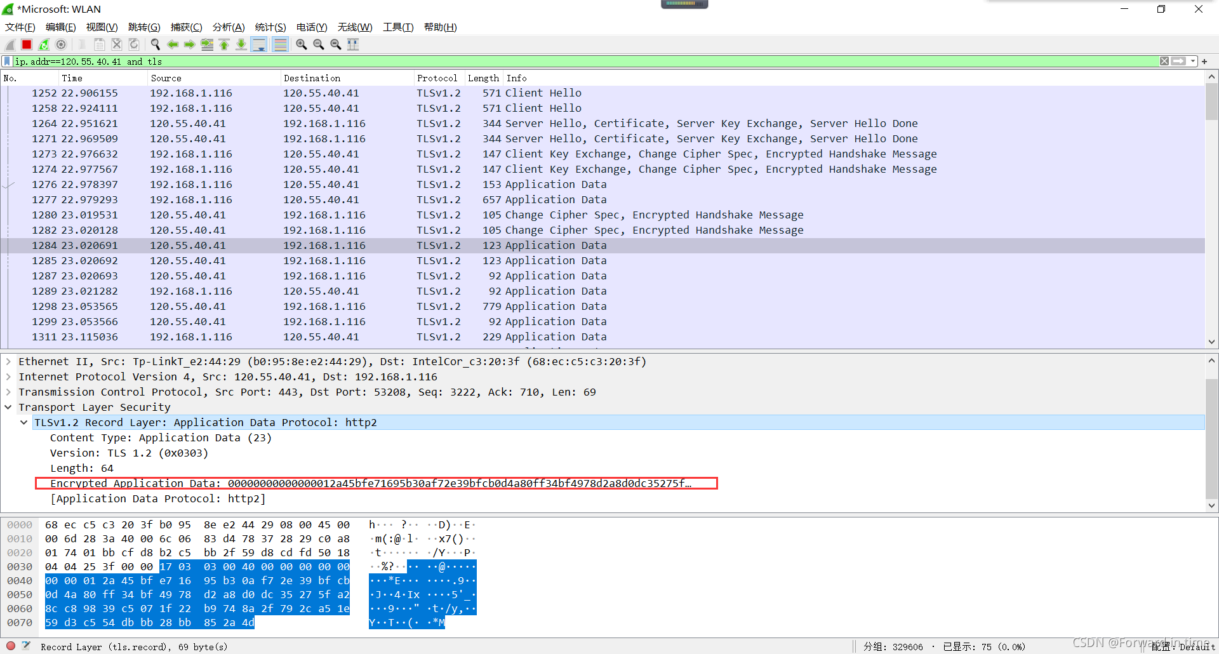Open display filter history dropdown

point(1193,62)
